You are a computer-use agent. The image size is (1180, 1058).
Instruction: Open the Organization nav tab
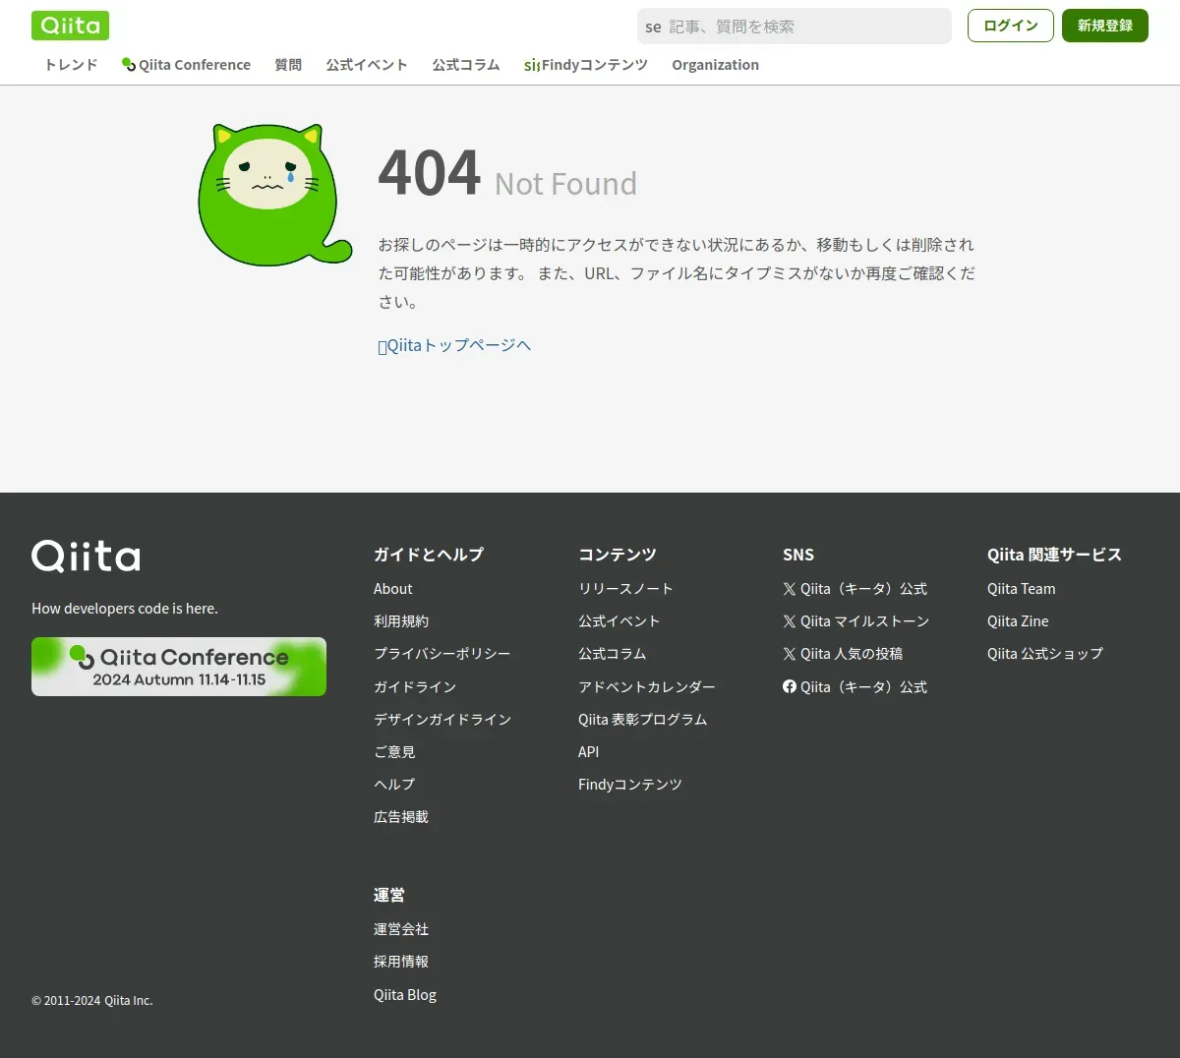(x=715, y=65)
